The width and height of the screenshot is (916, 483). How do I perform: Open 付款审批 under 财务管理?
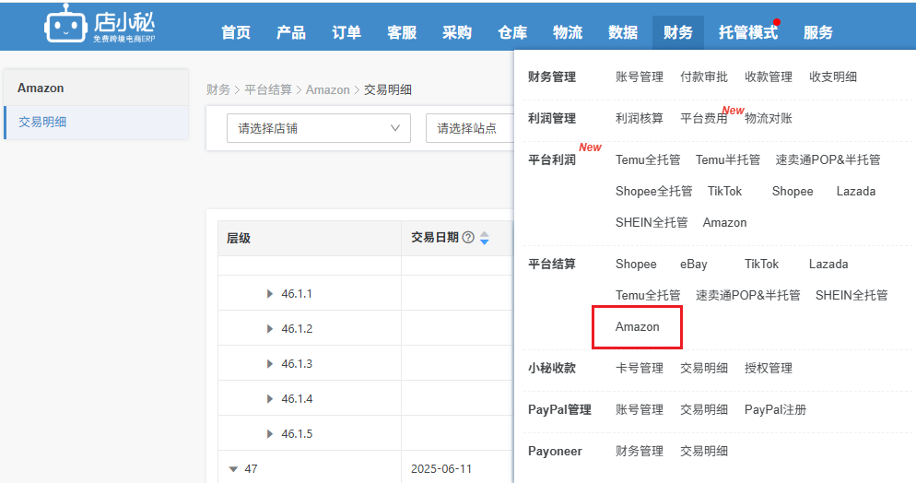(x=704, y=77)
